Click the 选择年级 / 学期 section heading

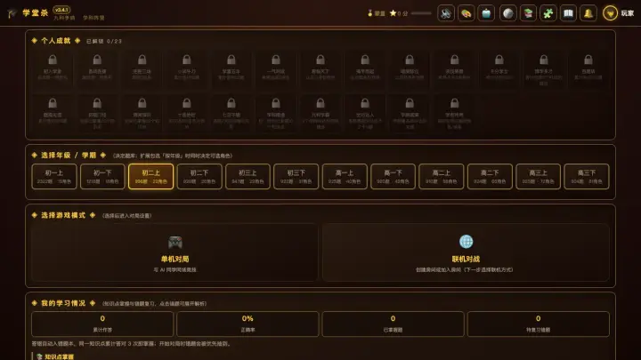[69, 155]
